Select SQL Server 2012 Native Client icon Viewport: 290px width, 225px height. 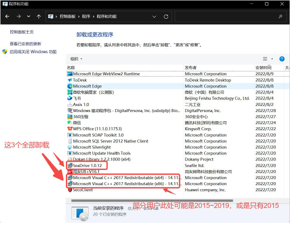70,141
